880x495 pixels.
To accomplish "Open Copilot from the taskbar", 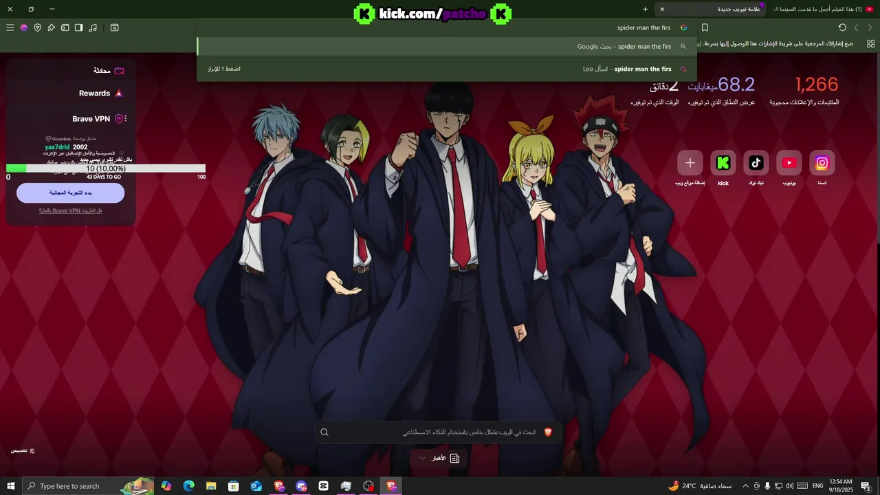I will pos(166,486).
